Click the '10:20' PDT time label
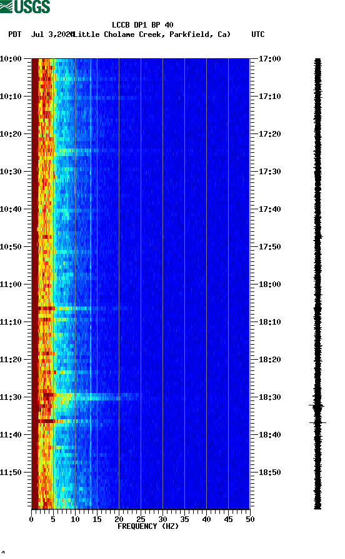This screenshot has height=559, width=345. pos(11,134)
